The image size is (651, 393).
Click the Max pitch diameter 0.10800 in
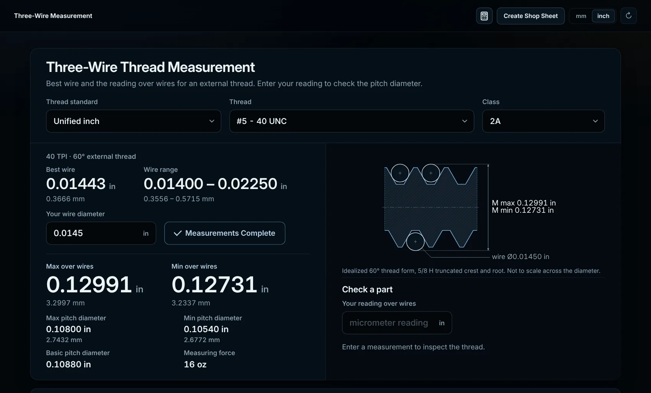pyautogui.click(x=69, y=329)
